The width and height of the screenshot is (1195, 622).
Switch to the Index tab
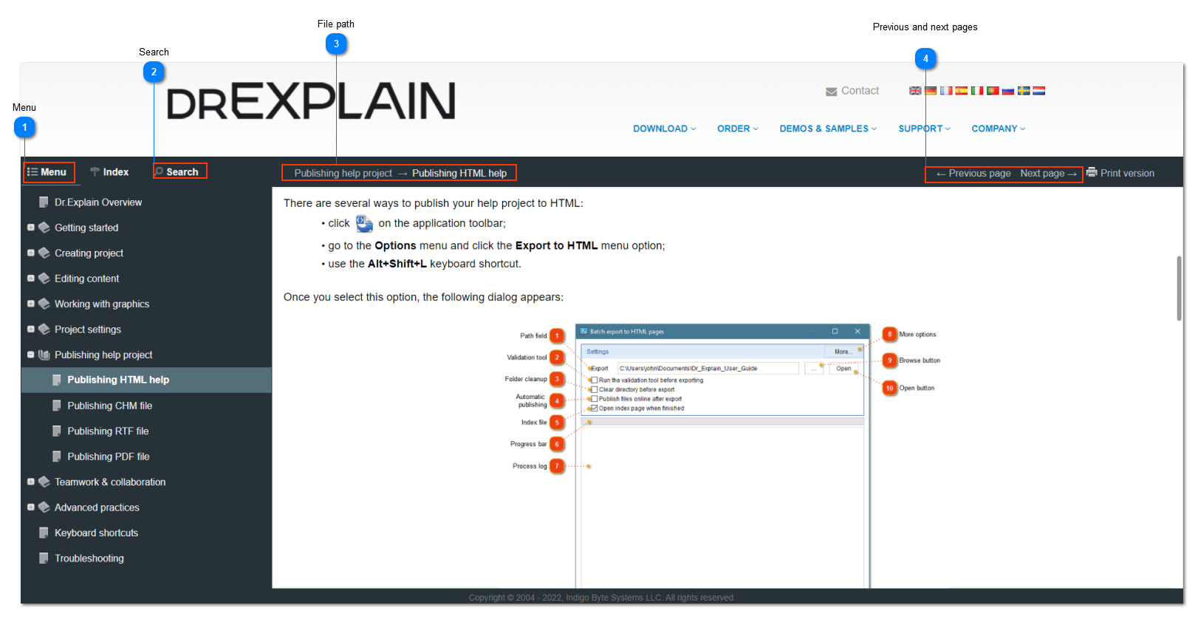[x=109, y=172]
